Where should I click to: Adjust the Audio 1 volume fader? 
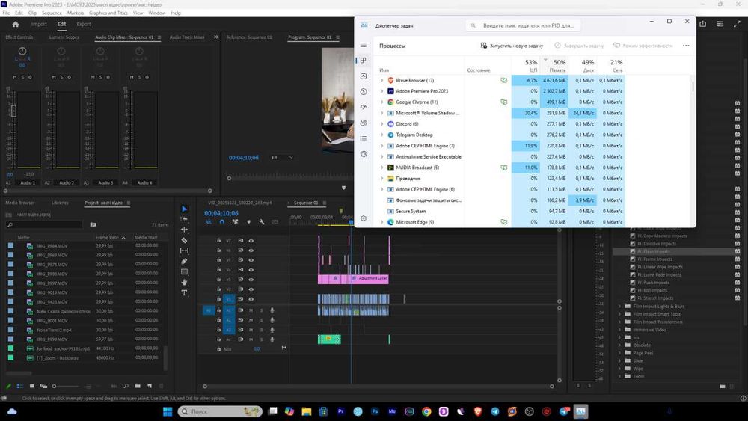pos(13,111)
